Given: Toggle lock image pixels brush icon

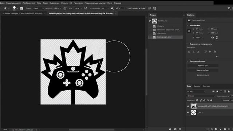Looking at the screenshot, I should [x=201, y=100].
